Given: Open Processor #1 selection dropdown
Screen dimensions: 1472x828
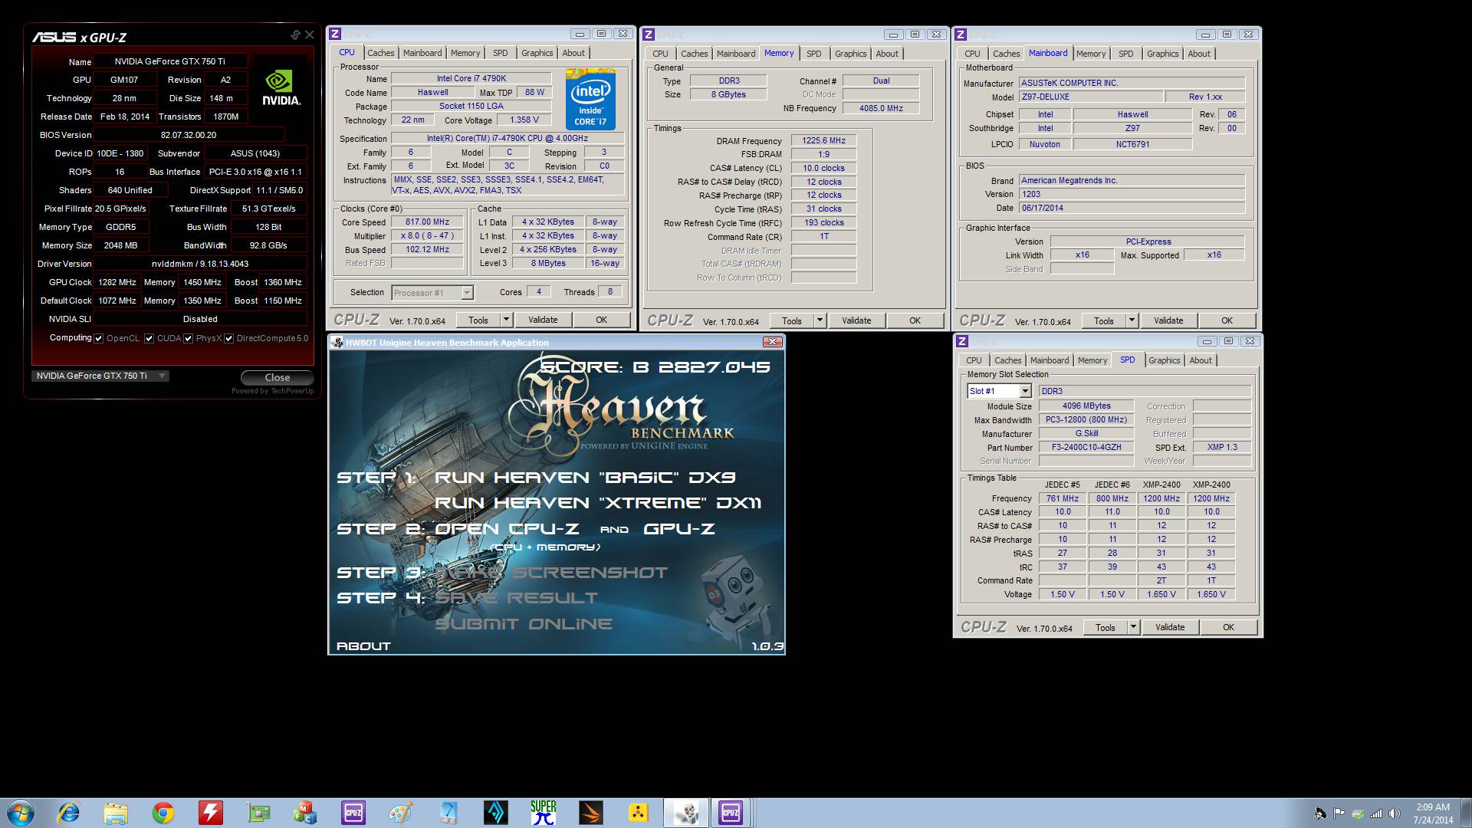Looking at the screenshot, I should coord(432,292).
